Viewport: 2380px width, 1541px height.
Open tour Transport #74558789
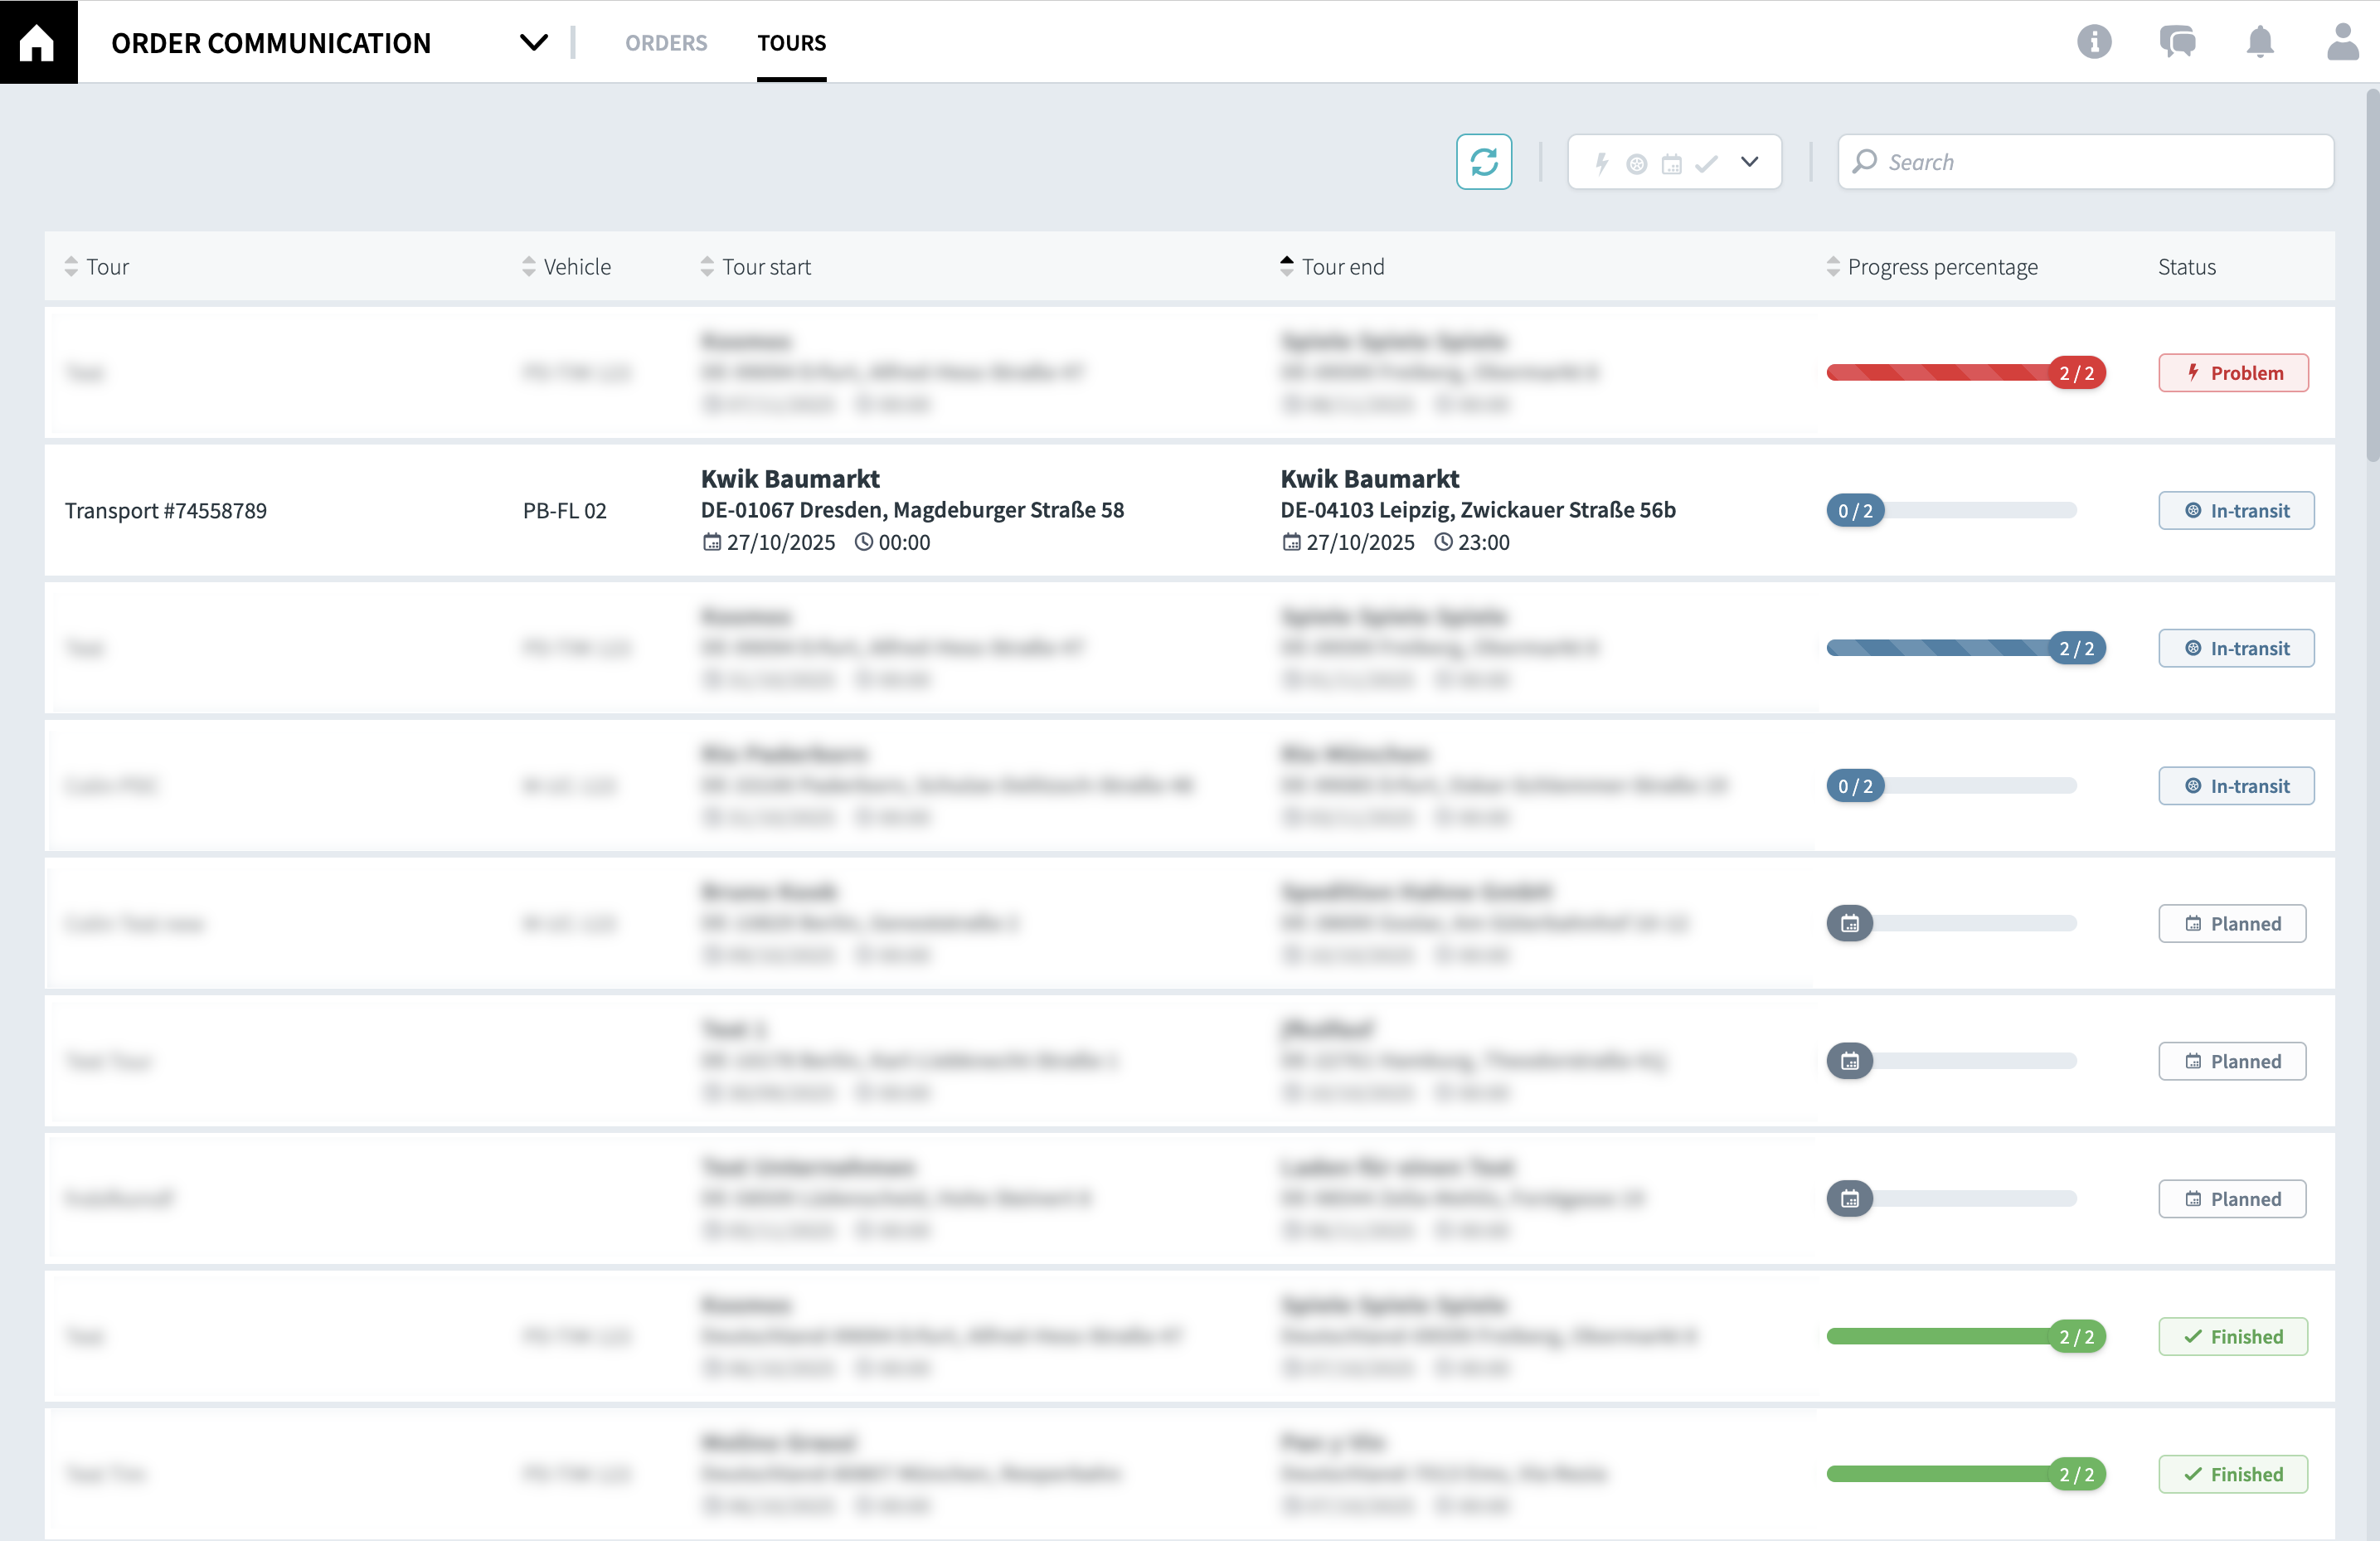166,511
